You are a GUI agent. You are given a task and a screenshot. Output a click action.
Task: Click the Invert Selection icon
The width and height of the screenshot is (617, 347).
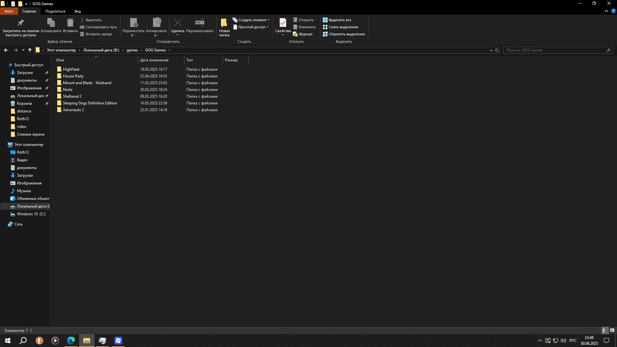[325, 34]
